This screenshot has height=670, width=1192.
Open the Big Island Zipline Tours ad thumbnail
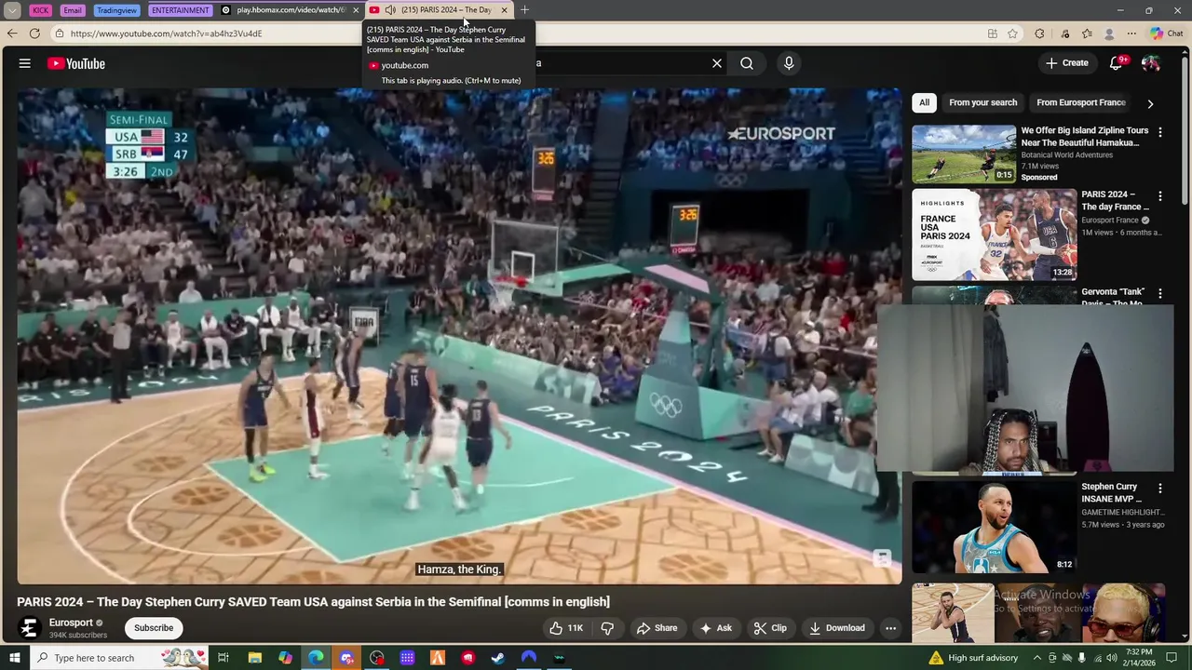(x=964, y=154)
